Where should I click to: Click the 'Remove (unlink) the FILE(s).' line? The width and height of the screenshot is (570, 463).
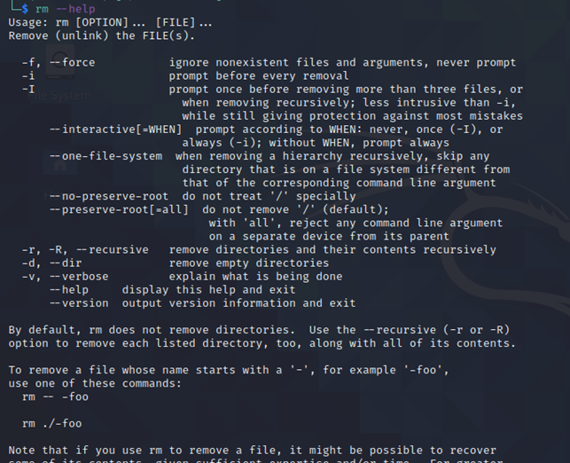click(101, 36)
